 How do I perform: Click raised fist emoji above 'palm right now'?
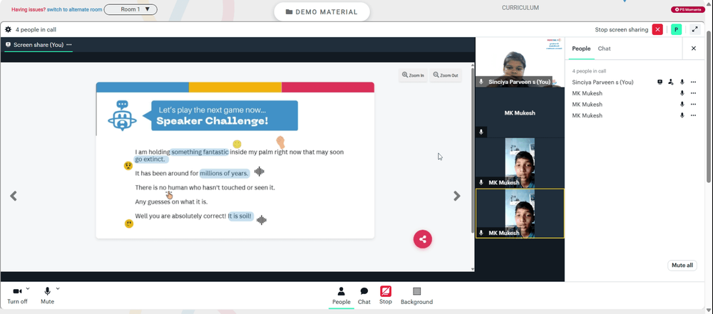(280, 142)
